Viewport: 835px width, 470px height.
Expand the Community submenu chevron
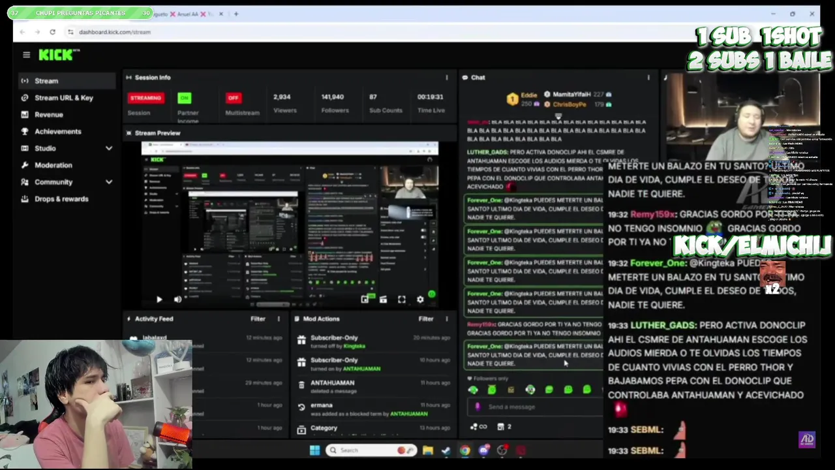click(109, 182)
